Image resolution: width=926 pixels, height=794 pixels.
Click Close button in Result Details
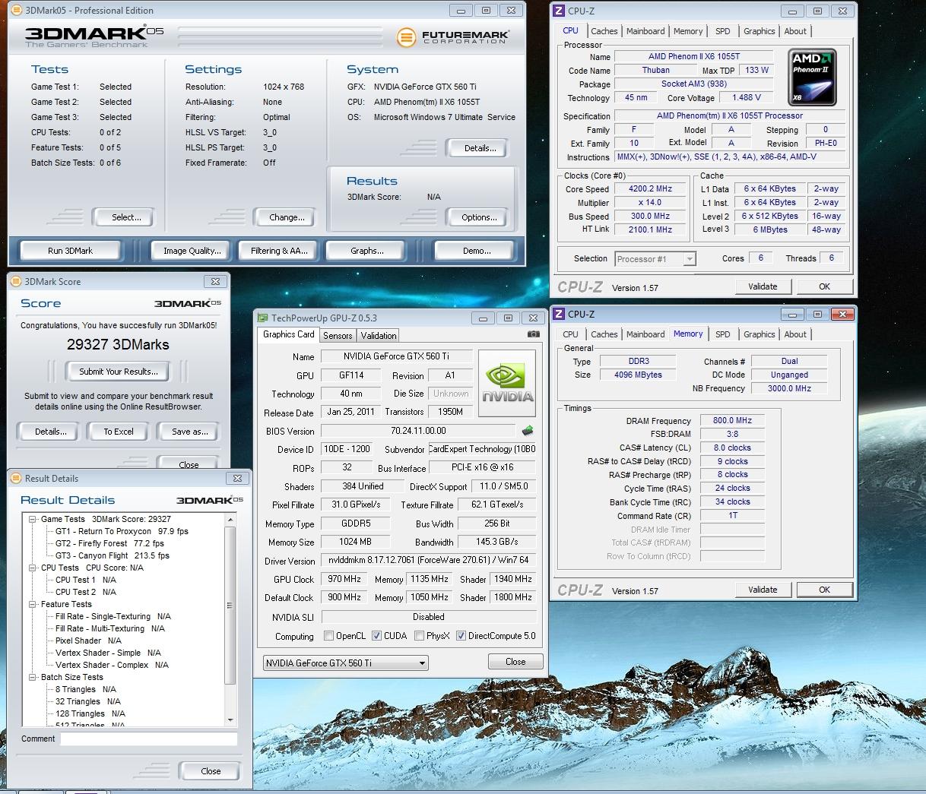(x=211, y=771)
